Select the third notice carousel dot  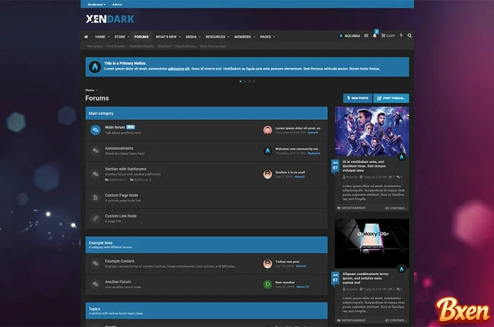tap(249, 82)
